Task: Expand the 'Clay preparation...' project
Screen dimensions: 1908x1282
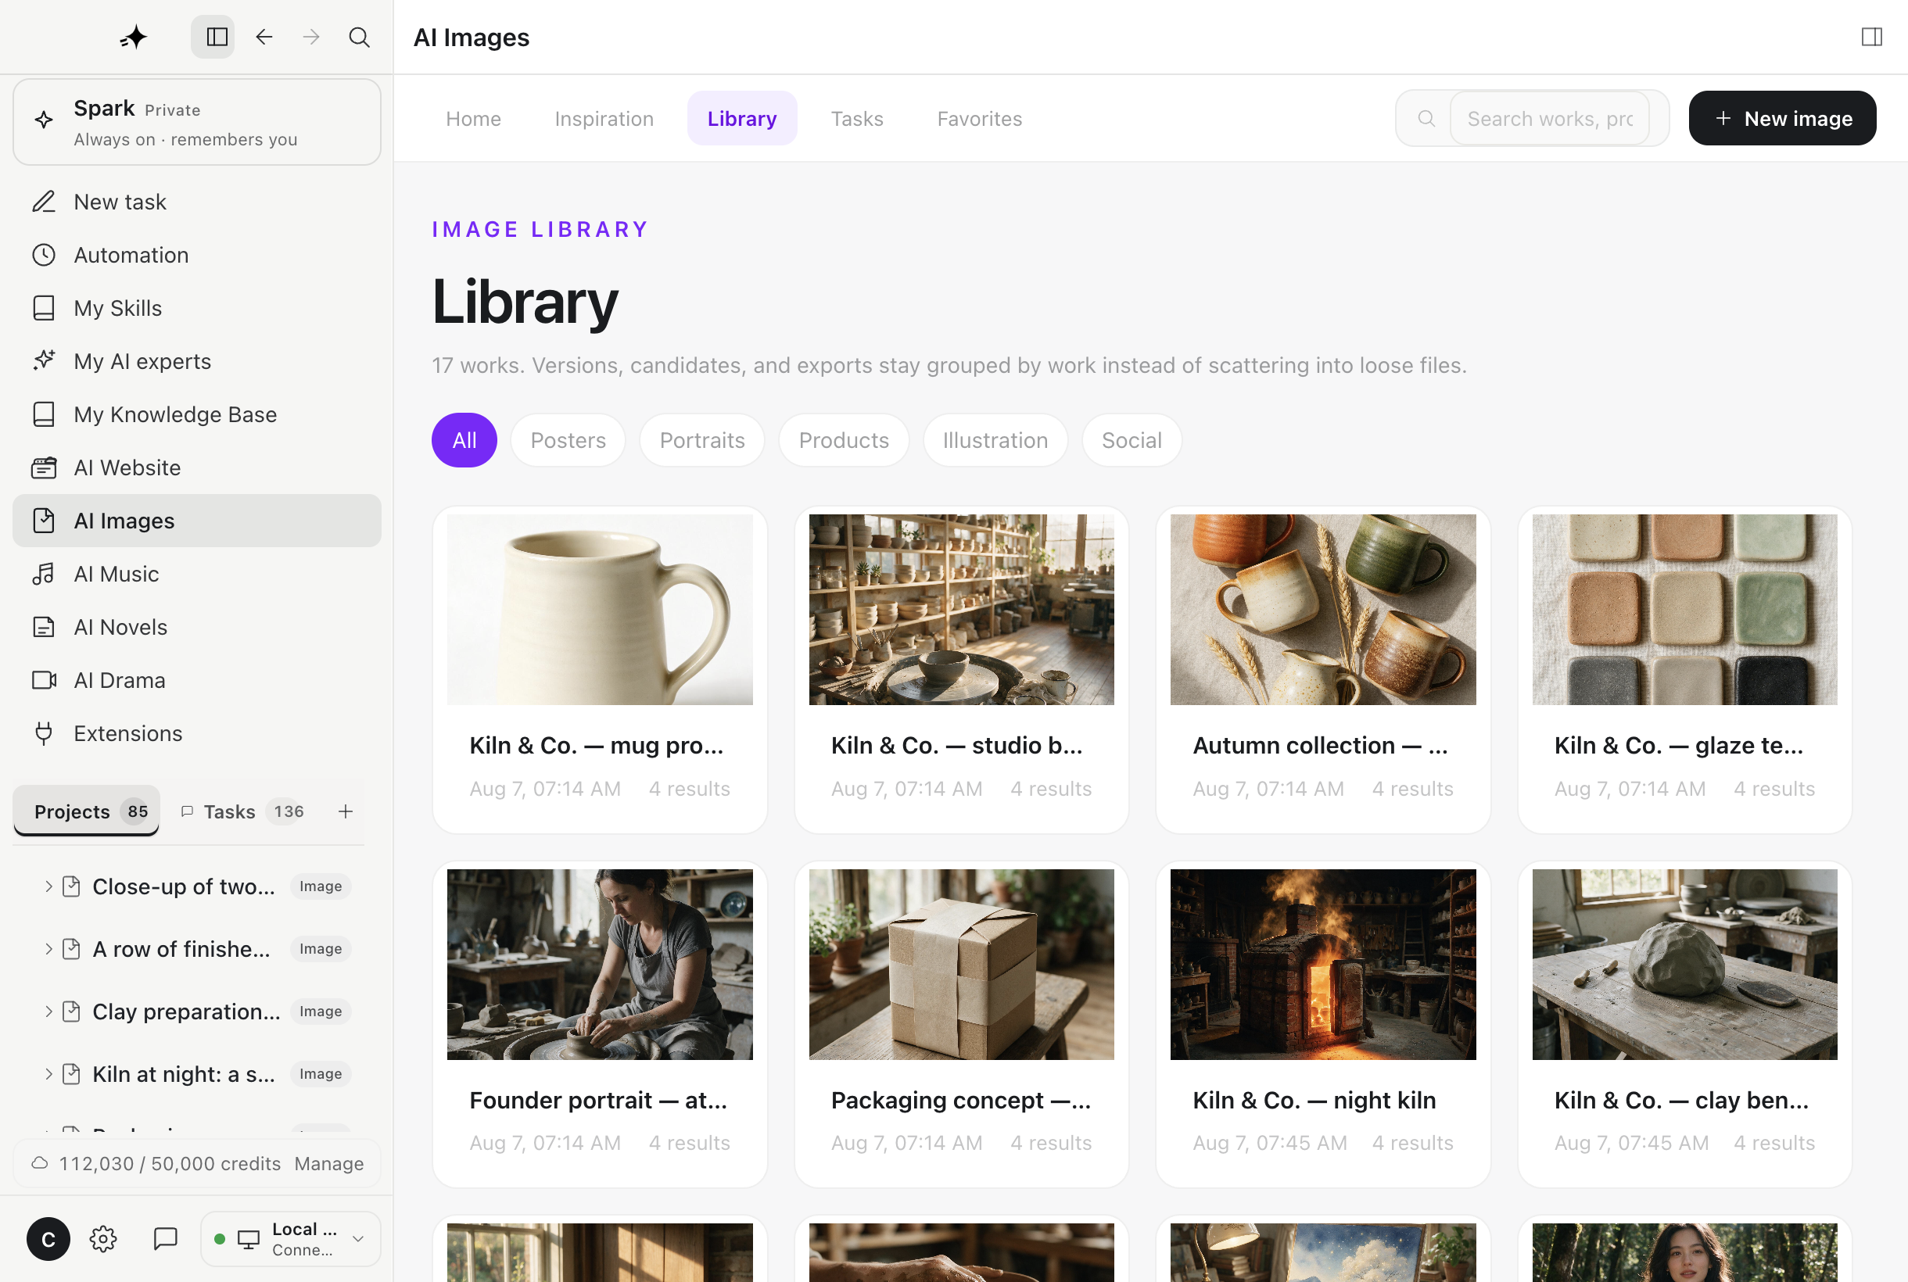Action: click(48, 1012)
